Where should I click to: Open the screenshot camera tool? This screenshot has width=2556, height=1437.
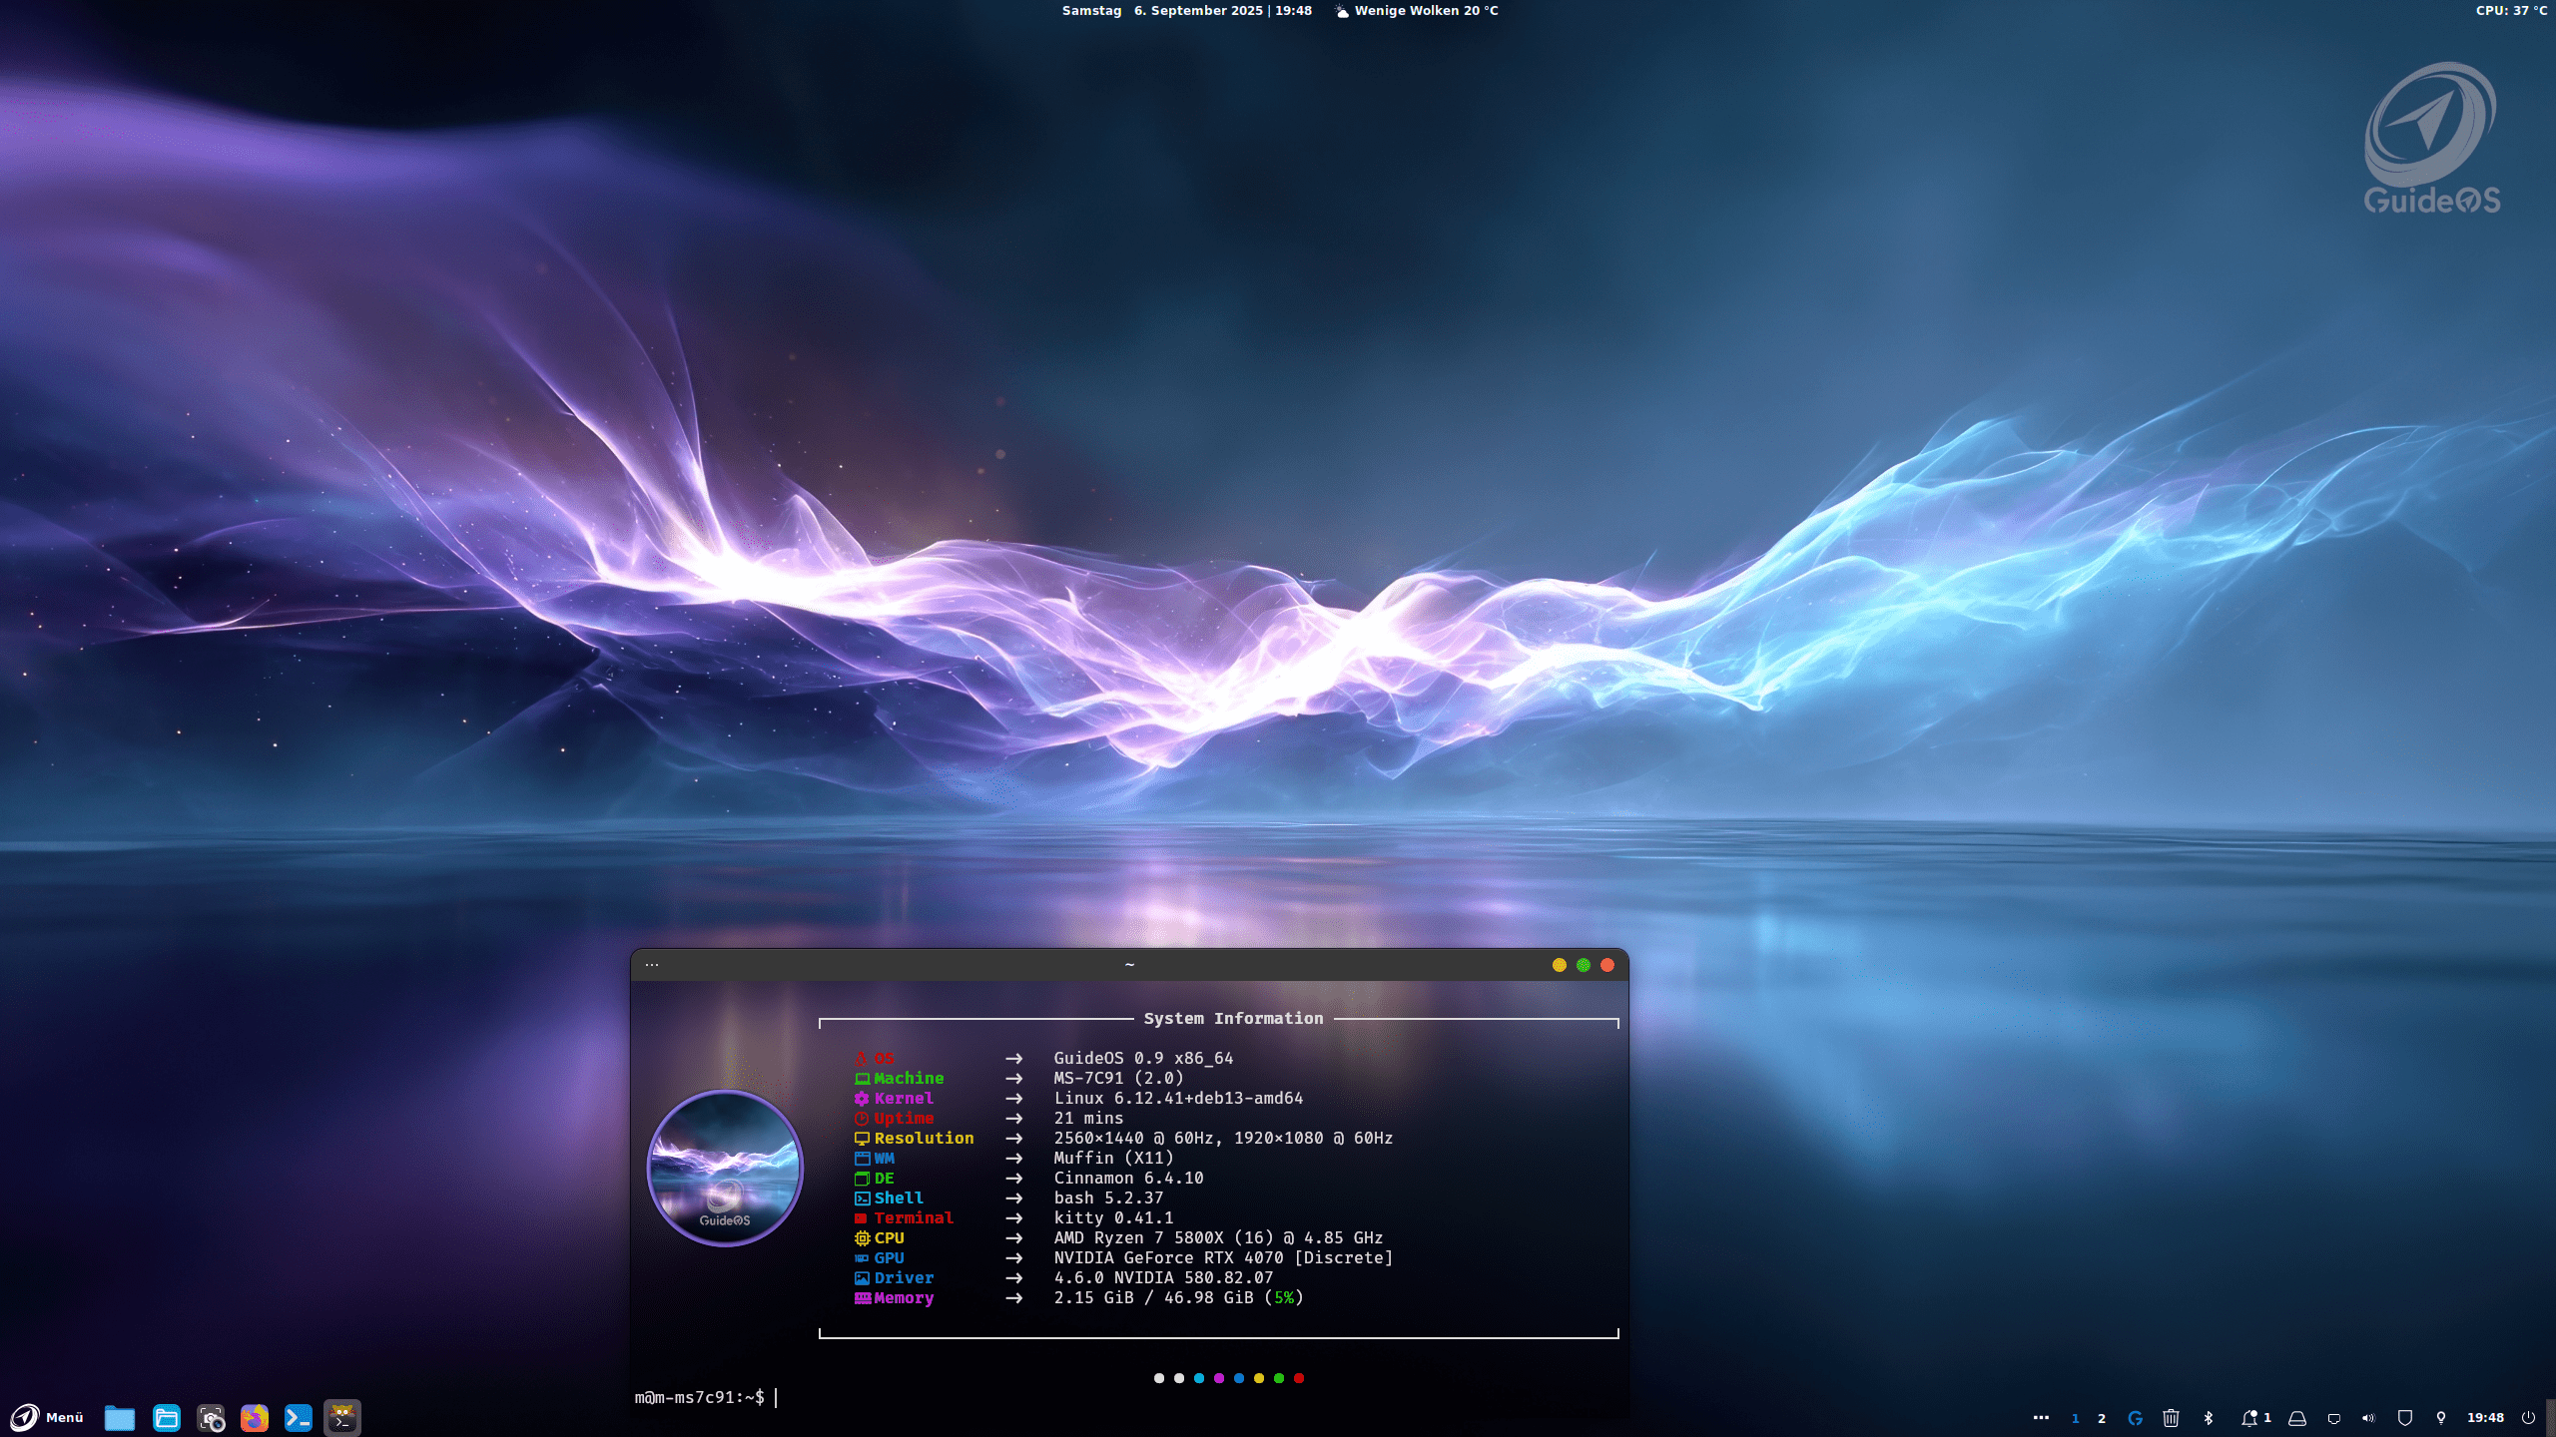[x=211, y=1418]
